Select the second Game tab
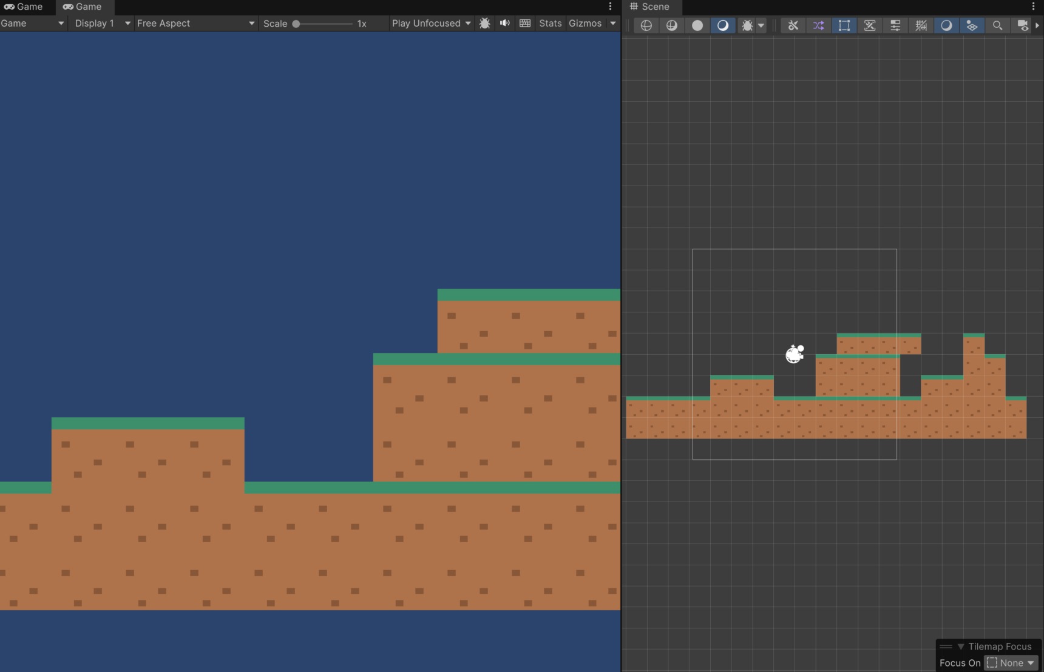 pyautogui.click(x=83, y=7)
